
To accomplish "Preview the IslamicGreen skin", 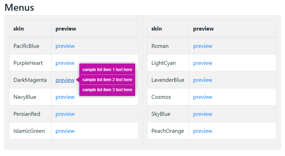I will point(65,131).
